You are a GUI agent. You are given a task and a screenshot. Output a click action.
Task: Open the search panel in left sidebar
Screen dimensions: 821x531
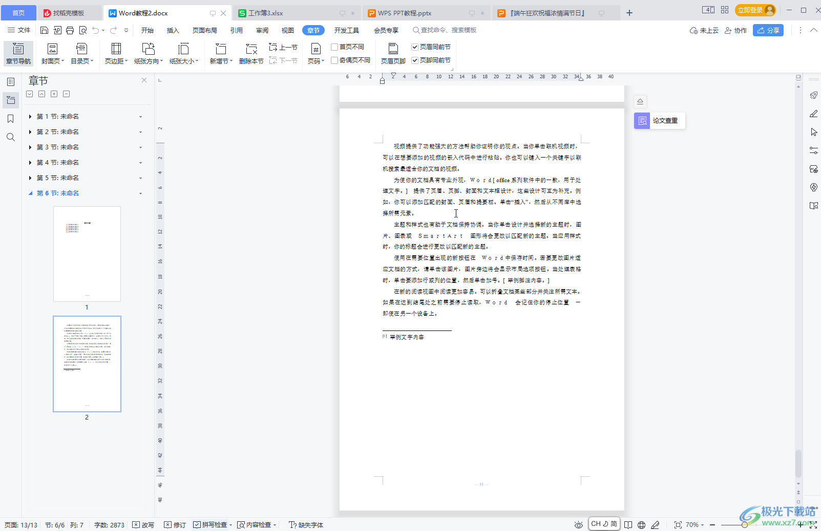[11, 137]
